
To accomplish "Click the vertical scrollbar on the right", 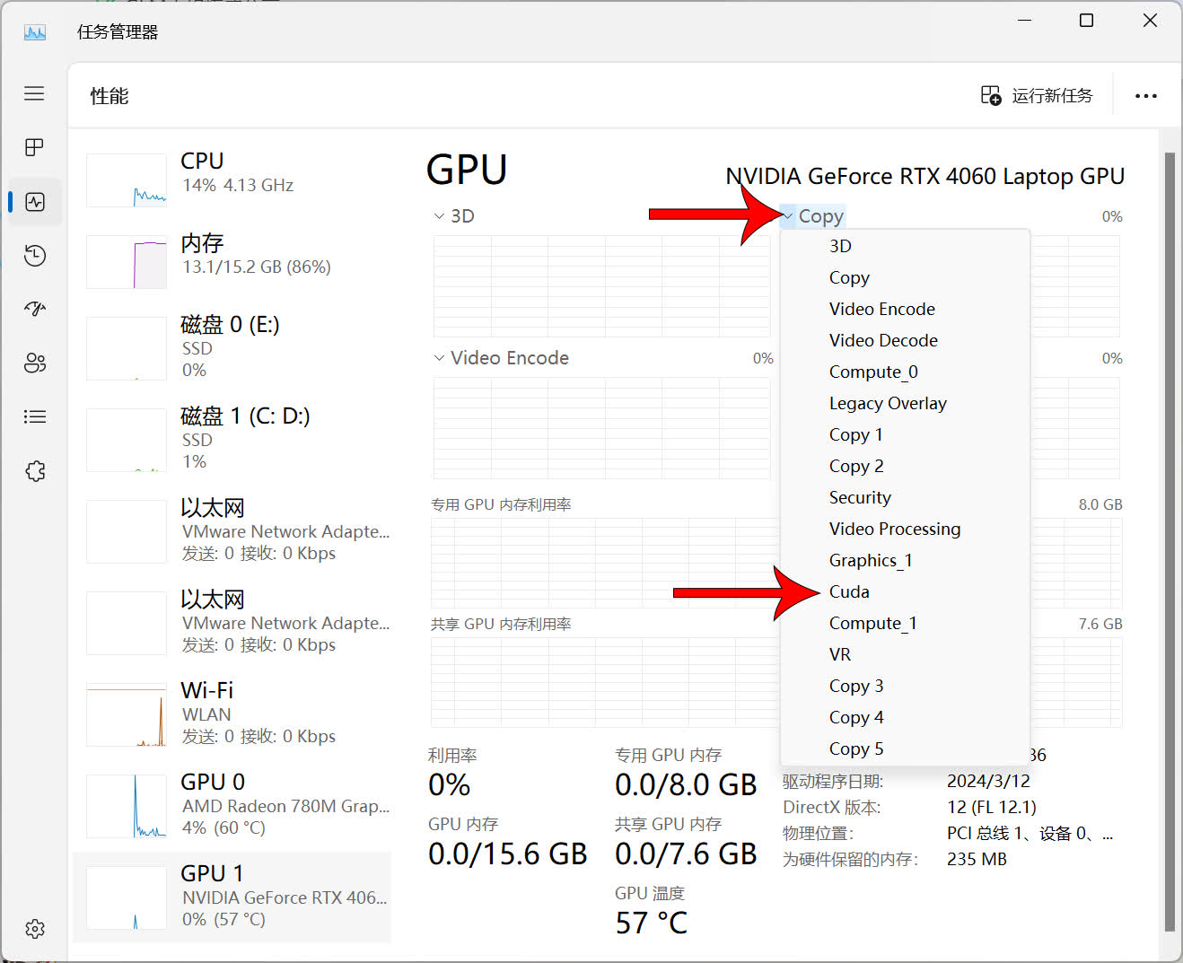I will coord(1169,538).
